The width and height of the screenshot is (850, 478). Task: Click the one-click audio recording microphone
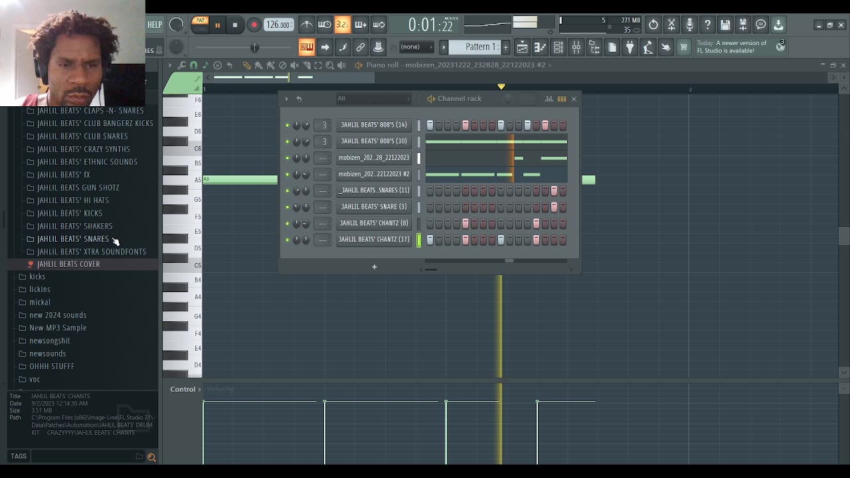tap(689, 25)
